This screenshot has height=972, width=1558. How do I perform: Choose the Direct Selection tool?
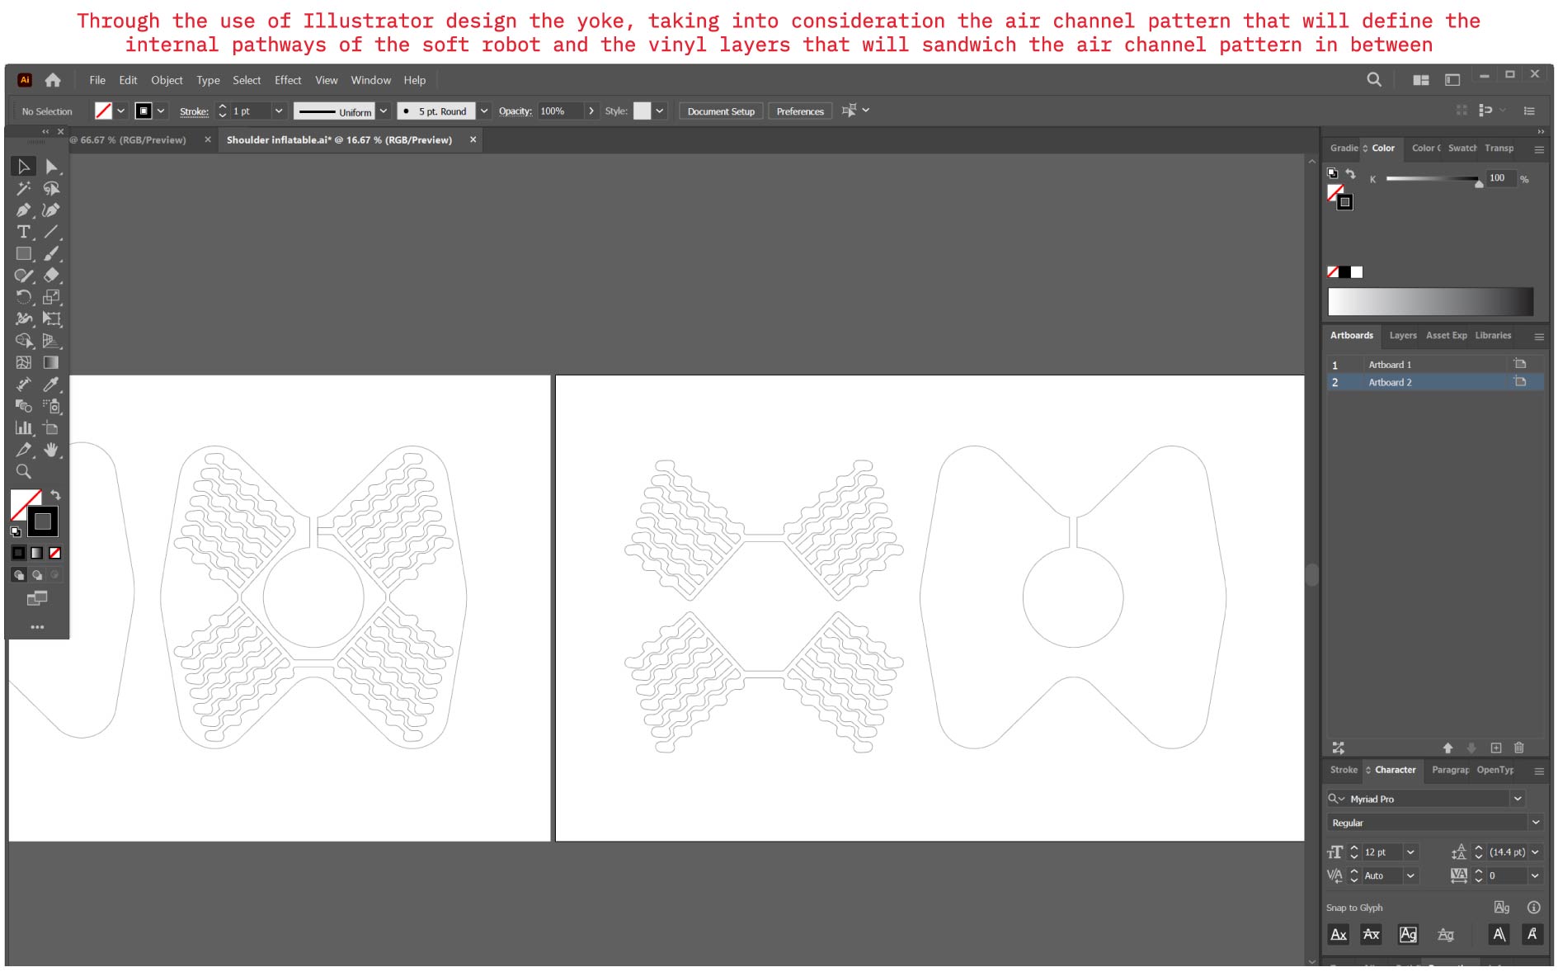[x=51, y=167]
